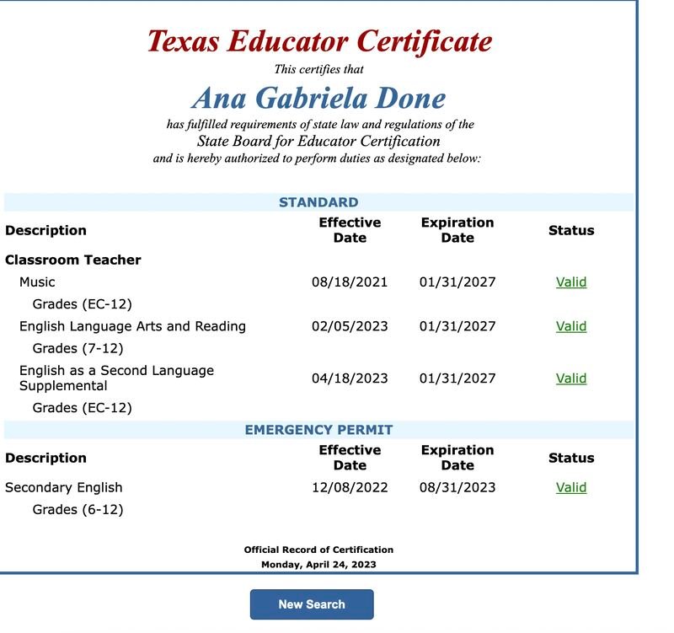The height and width of the screenshot is (633, 674).
Task: Click the Official Record of Certification text
Action: pyautogui.click(x=318, y=550)
